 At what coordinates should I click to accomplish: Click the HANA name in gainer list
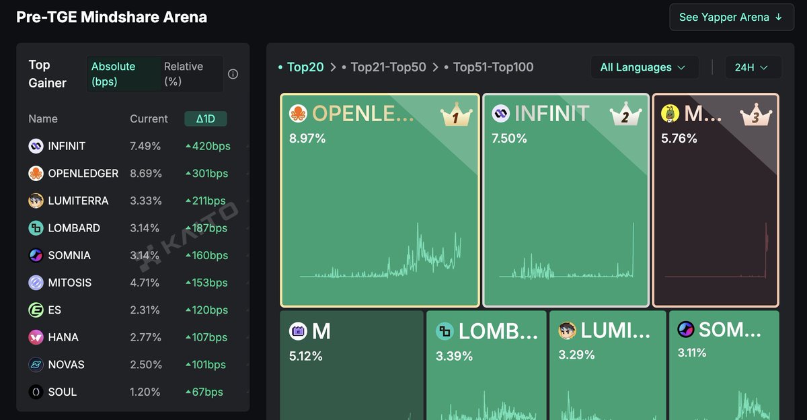tap(63, 337)
